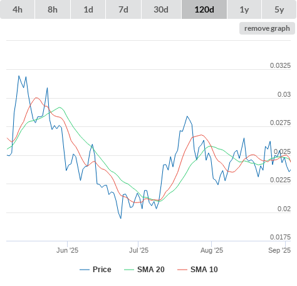Click the Aug '25 axis label
The height and width of the screenshot is (286, 297).
212,250
